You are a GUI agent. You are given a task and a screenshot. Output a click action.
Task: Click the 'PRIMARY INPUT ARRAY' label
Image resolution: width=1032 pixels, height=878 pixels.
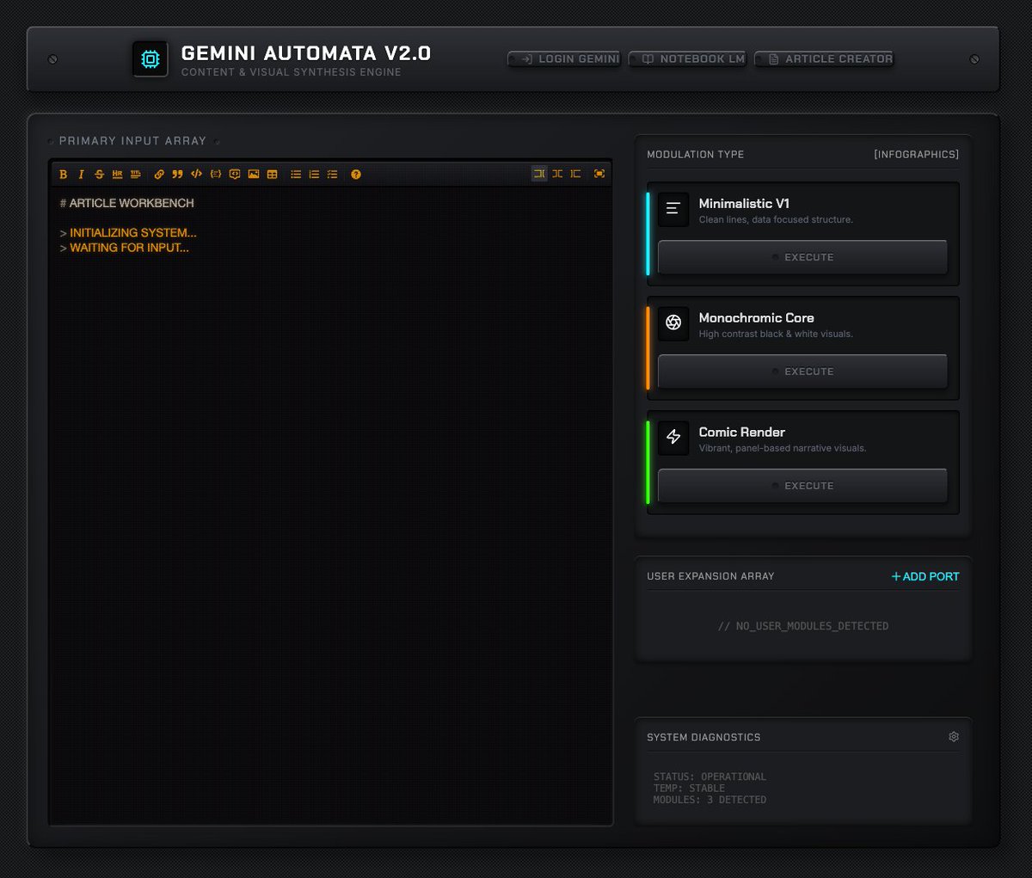coord(132,141)
